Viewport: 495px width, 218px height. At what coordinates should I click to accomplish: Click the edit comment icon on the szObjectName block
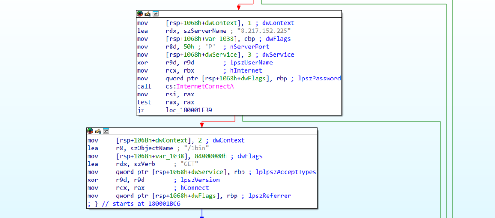98,132
